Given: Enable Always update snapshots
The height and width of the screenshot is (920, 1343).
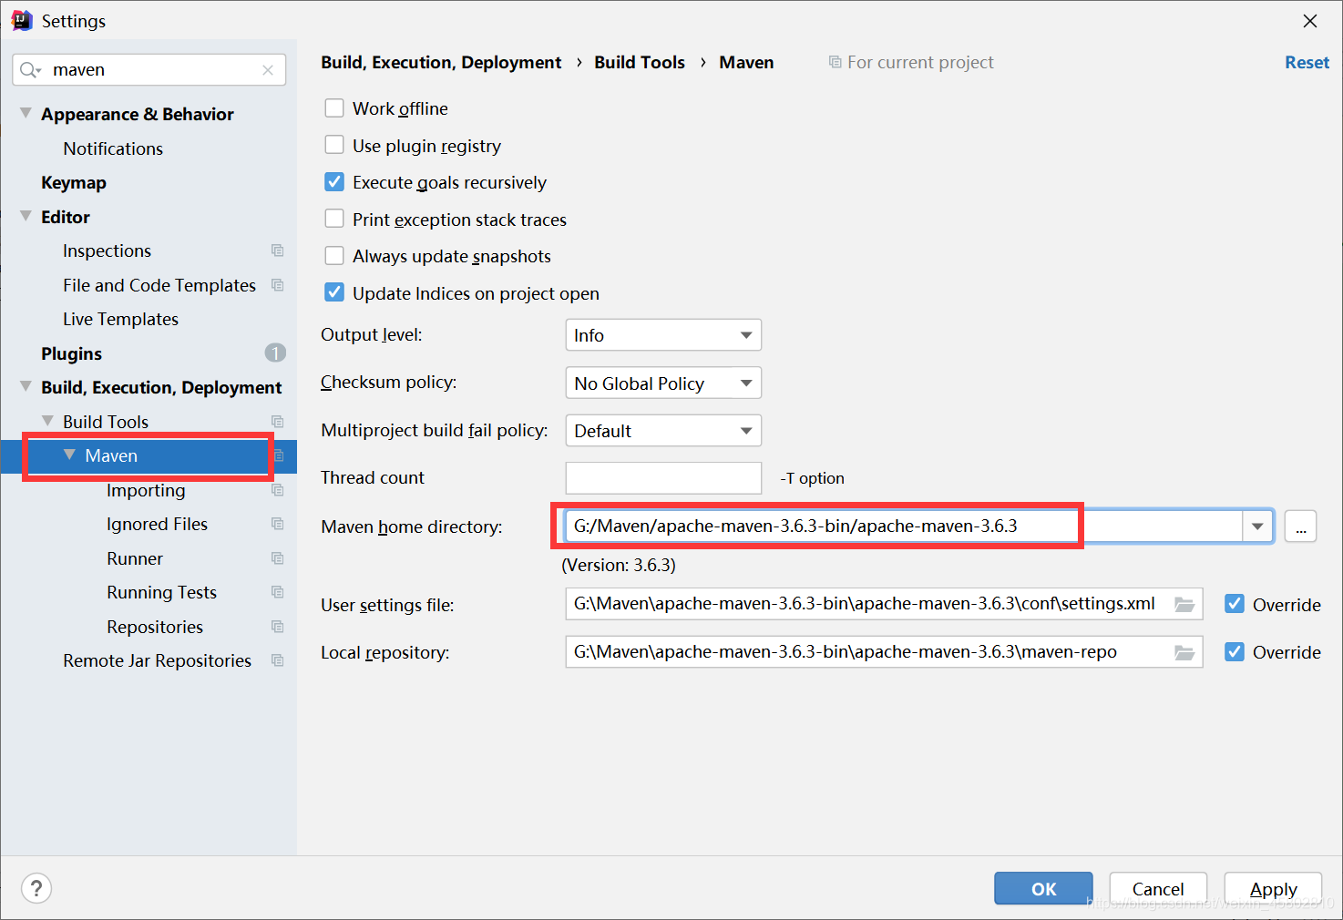Looking at the screenshot, I should click(x=334, y=256).
